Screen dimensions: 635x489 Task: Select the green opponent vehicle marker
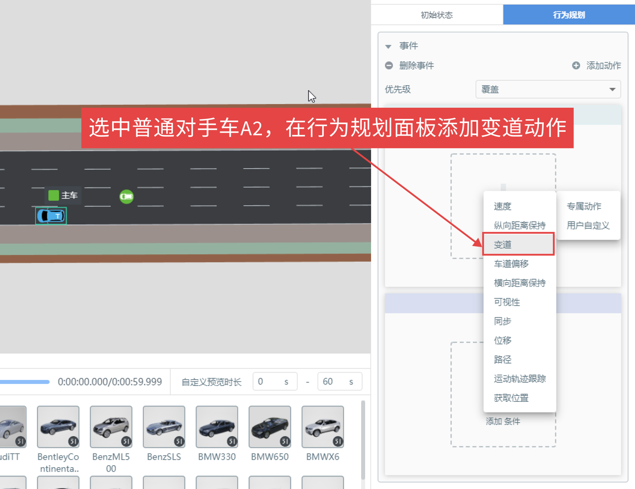point(127,197)
